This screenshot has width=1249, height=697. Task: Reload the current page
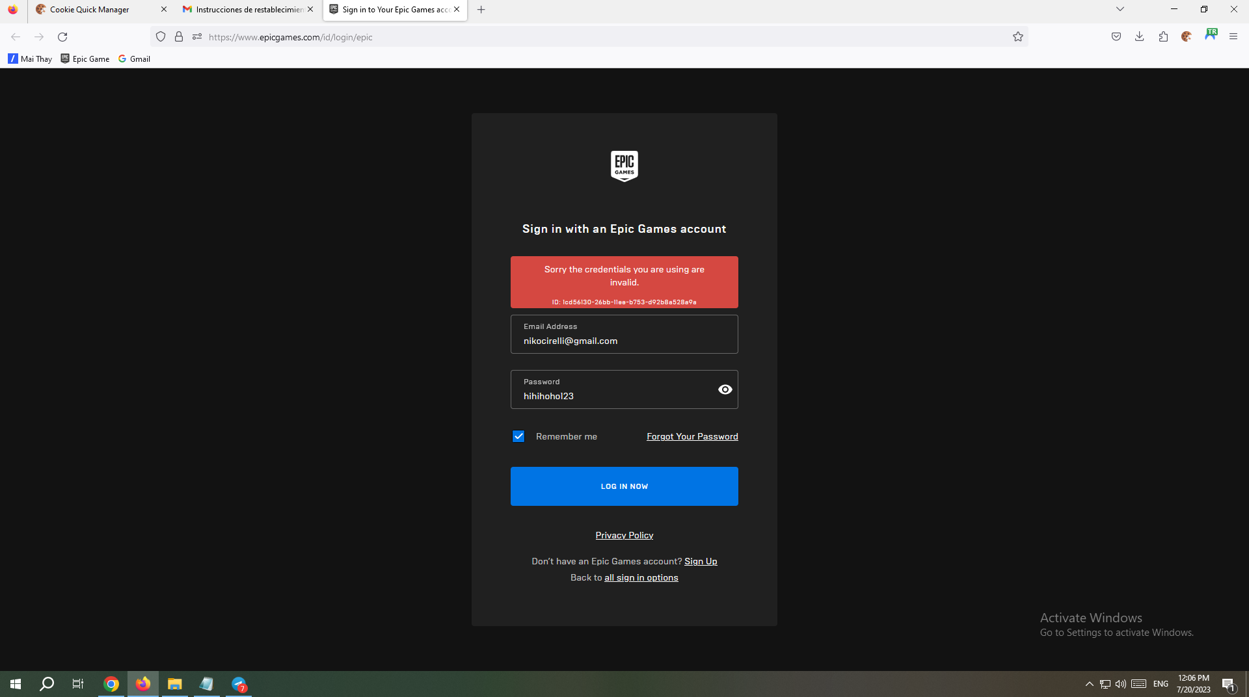tap(62, 37)
